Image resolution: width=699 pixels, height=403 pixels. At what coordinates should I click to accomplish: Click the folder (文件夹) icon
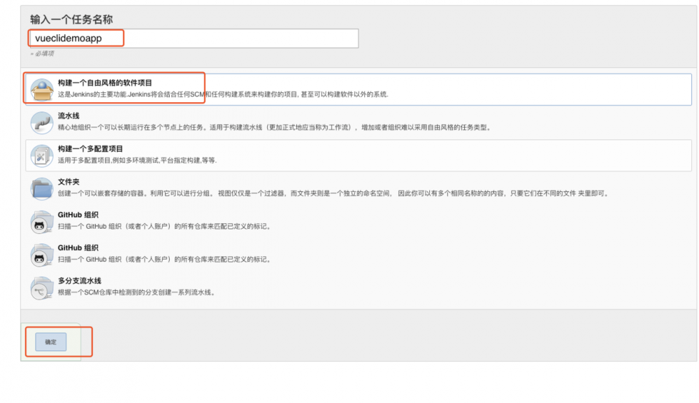point(42,188)
